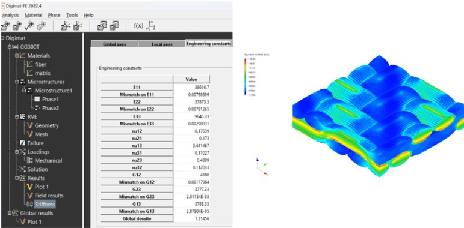The height and width of the screenshot is (228, 464).
Task: Click the first toolbar icon below Analysis
Action: click(5, 26)
